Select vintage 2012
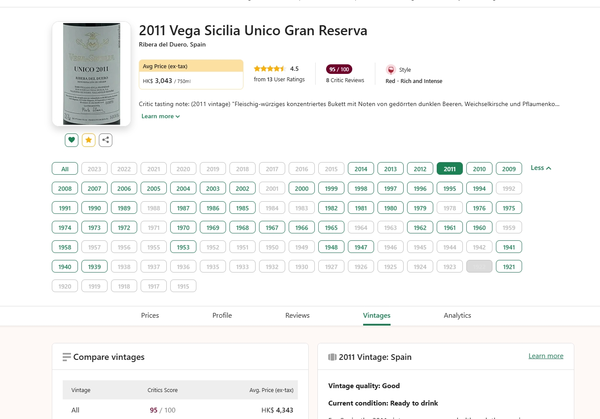The height and width of the screenshot is (419, 600). (420, 169)
